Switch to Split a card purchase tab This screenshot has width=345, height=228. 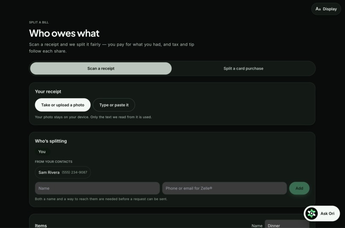click(x=244, y=68)
